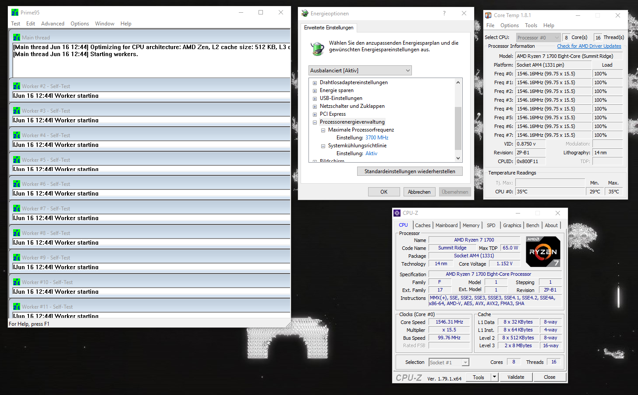Open the SPD tab in CPU-Z
Screen dimensions: 638x395
click(491, 225)
